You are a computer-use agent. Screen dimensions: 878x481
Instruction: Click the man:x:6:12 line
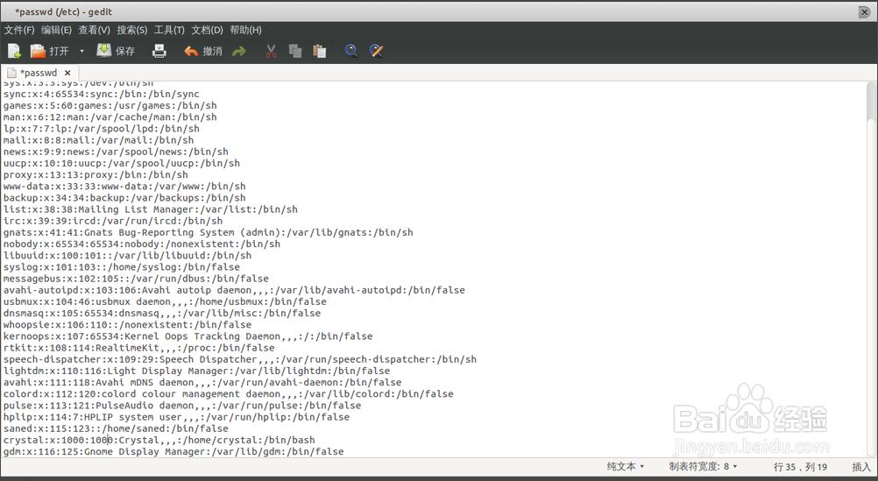[110, 117]
